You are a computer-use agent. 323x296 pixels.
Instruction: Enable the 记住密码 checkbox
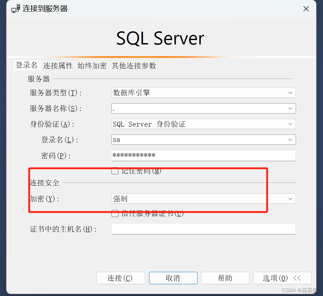pyautogui.click(x=115, y=171)
